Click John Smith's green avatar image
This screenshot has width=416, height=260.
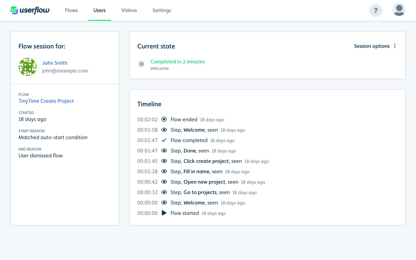28,67
